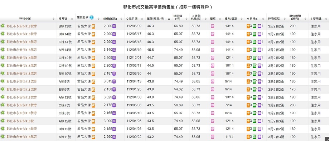This screenshot has width=330, height=141.
Task: Click the purple 車 icon next to 2,990
Action: click(114, 137)
